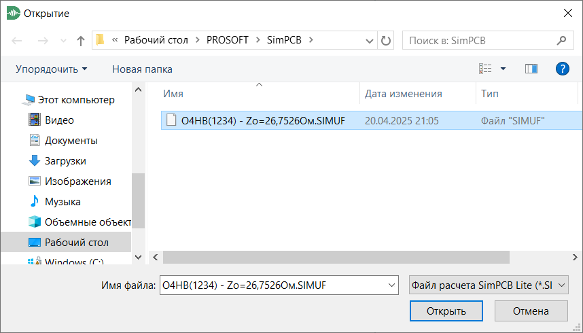The image size is (583, 333).
Task: Click the Документы page icon
Action: [x=35, y=140]
